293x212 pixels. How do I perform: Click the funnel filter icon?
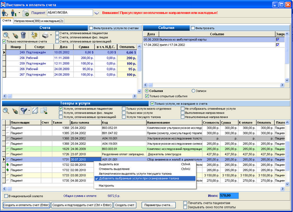24,111
